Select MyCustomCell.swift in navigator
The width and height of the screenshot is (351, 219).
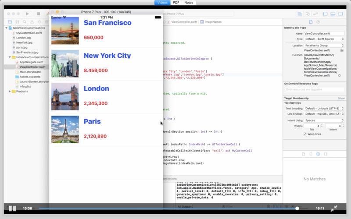tap(29, 33)
